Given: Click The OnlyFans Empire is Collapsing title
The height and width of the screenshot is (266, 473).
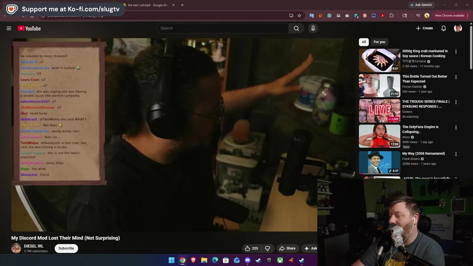Looking at the screenshot, I should click(x=421, y=129).
